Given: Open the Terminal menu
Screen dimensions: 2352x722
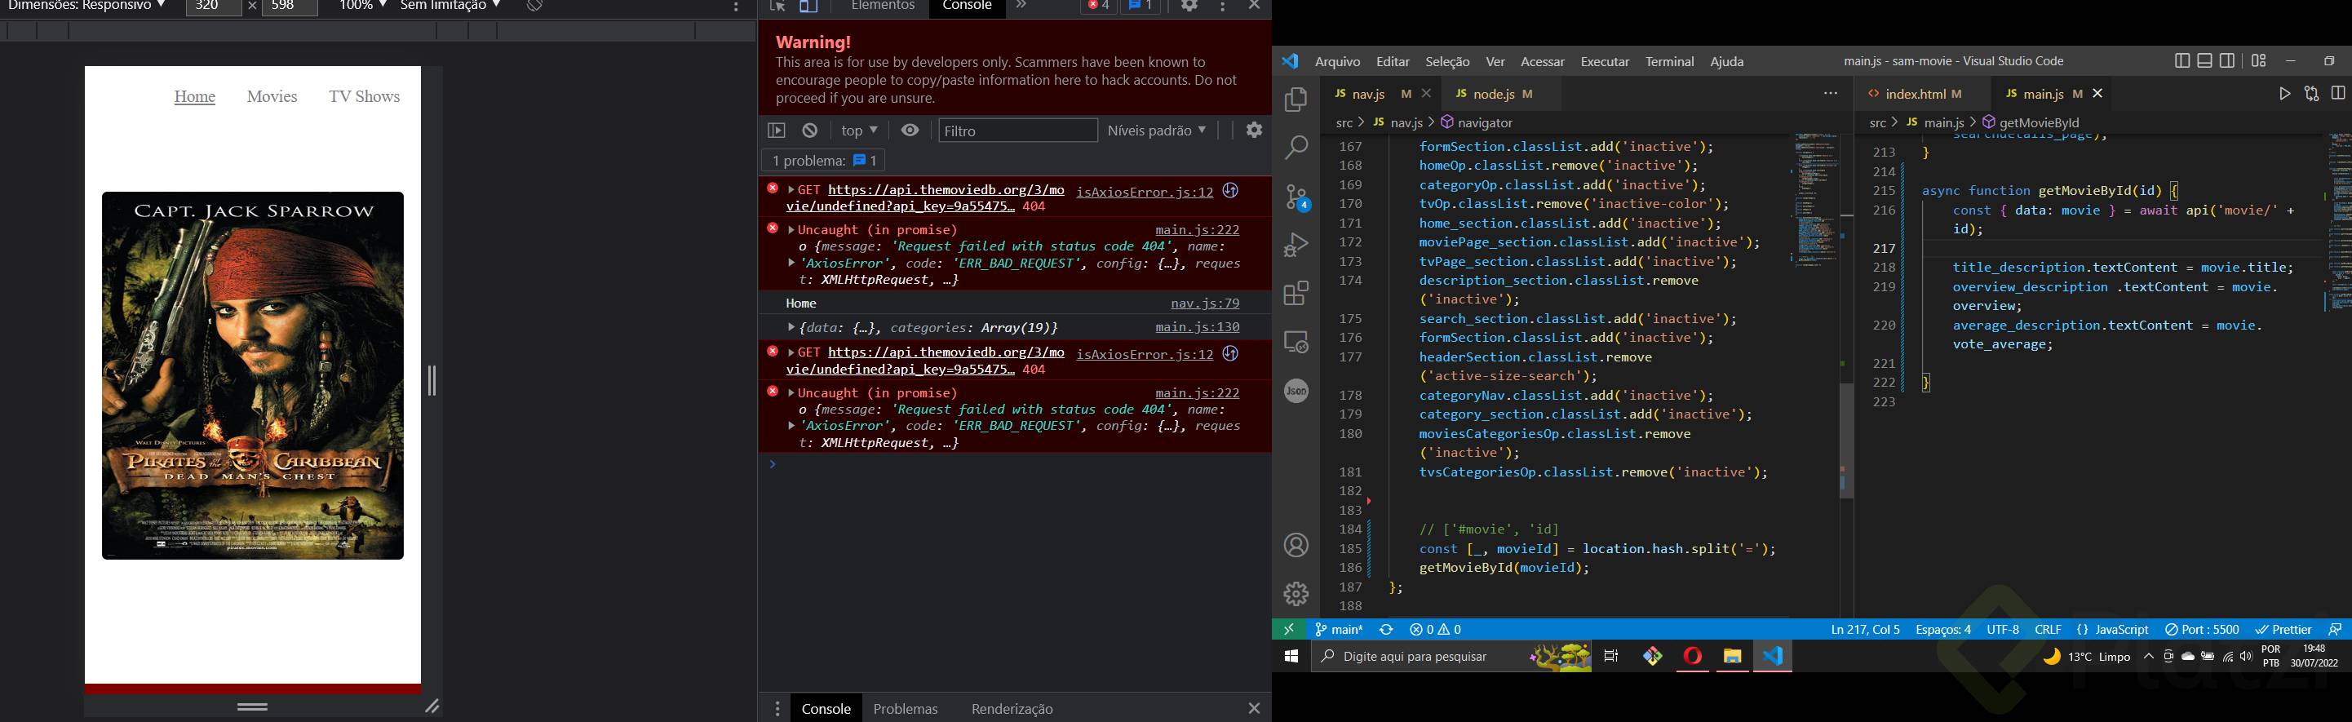Looking at the screenshot, I should [1668, 61].
